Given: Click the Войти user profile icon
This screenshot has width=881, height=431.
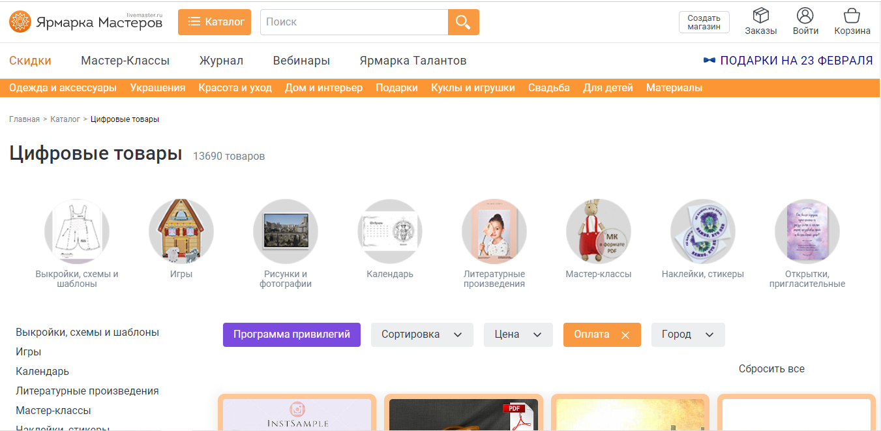Looking at the screenshot, I should pos(805,16).
